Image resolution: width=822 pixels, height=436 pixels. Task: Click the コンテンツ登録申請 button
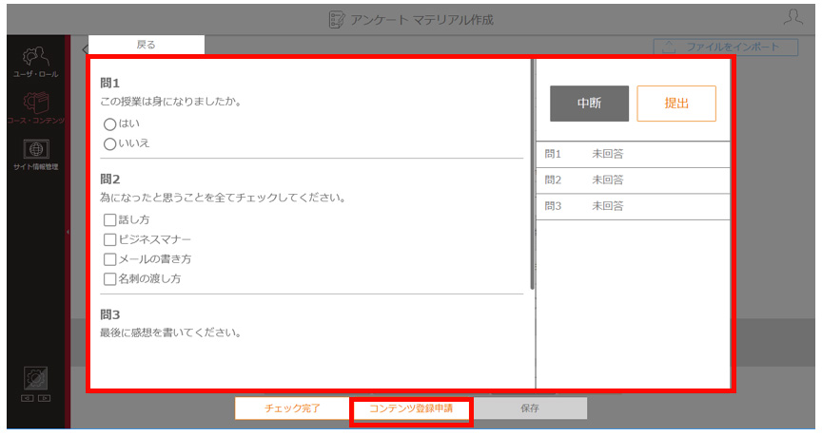[411, 408]
